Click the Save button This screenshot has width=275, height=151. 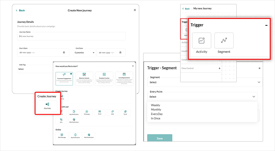point(160,138)
